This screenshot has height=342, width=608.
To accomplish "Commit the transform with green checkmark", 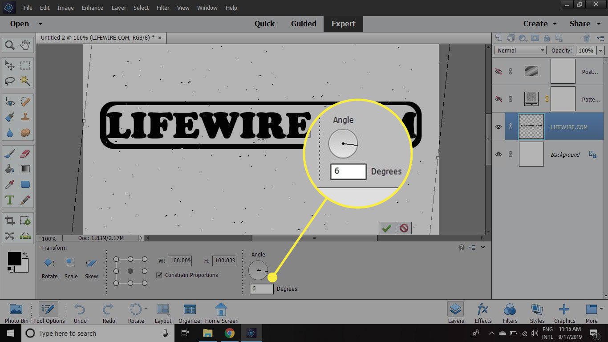I will pyautogui.click(x=386, y=228).
